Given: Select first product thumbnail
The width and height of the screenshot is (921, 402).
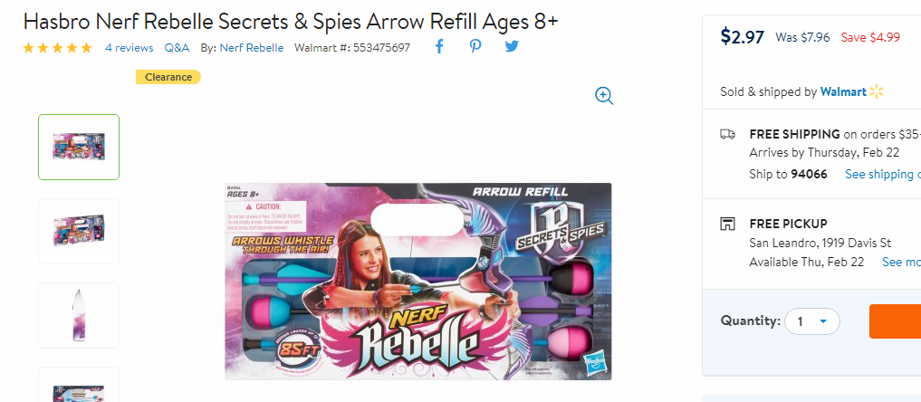Looking at the screenshot, I should coord(79,147).
